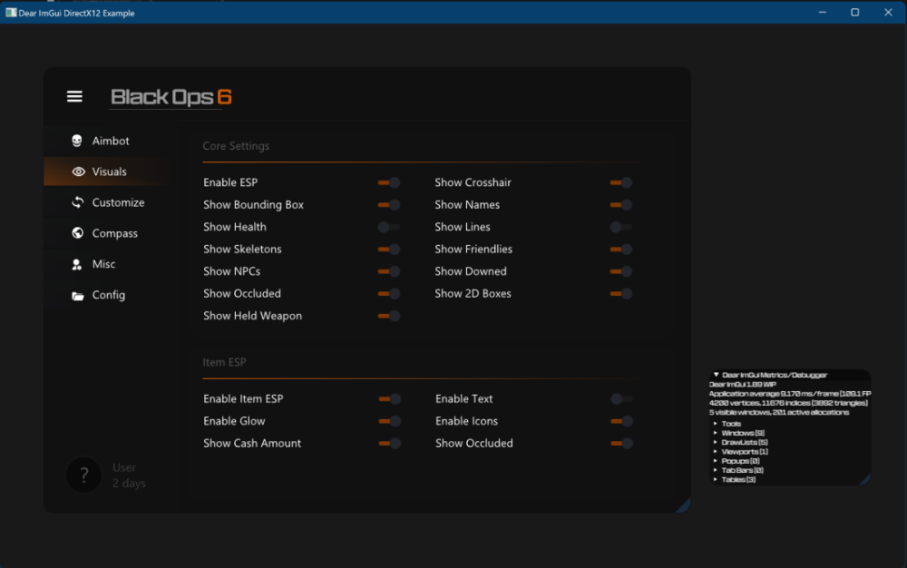Click the eye icon for Visuals
Screen dimensions: 907x568
click(x=78, y=171)
